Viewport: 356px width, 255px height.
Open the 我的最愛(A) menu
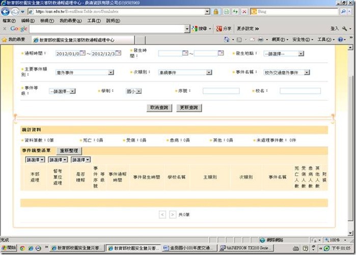(71, 21)
